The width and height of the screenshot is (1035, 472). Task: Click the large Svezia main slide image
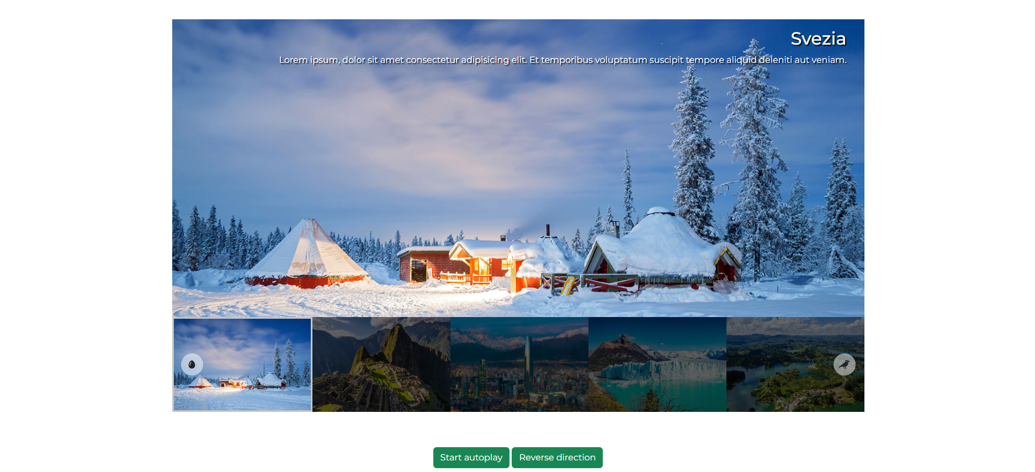coord(518,168)
